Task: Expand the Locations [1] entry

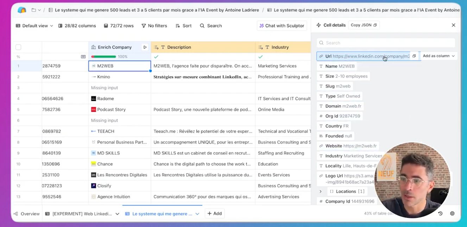Action: pos(320,192)
